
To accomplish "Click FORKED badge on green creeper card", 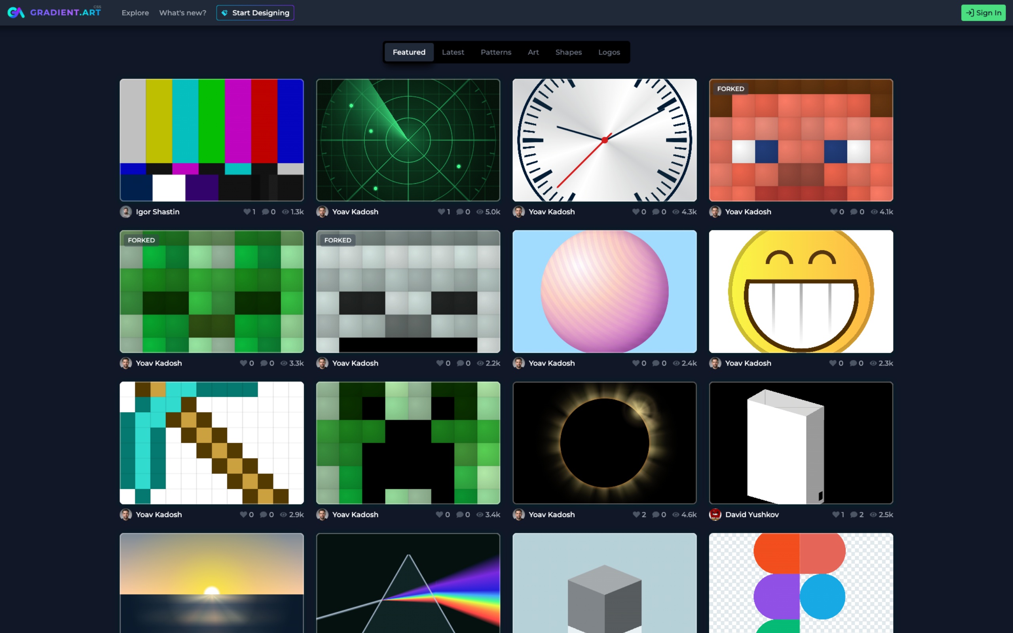I will [x=141, y=240].
